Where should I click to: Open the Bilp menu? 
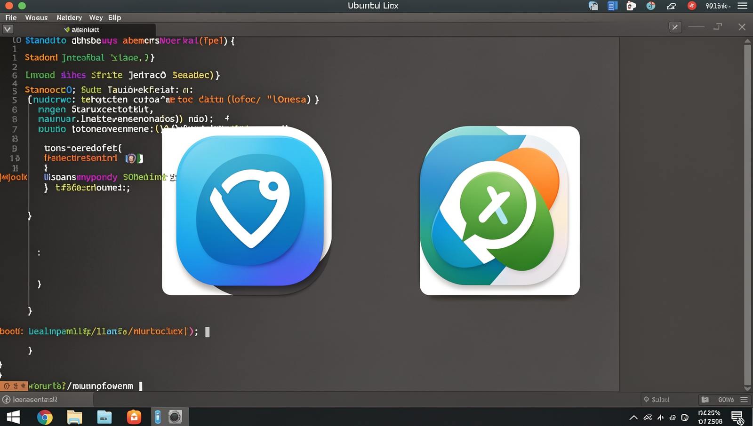click(x=114, y=17)
